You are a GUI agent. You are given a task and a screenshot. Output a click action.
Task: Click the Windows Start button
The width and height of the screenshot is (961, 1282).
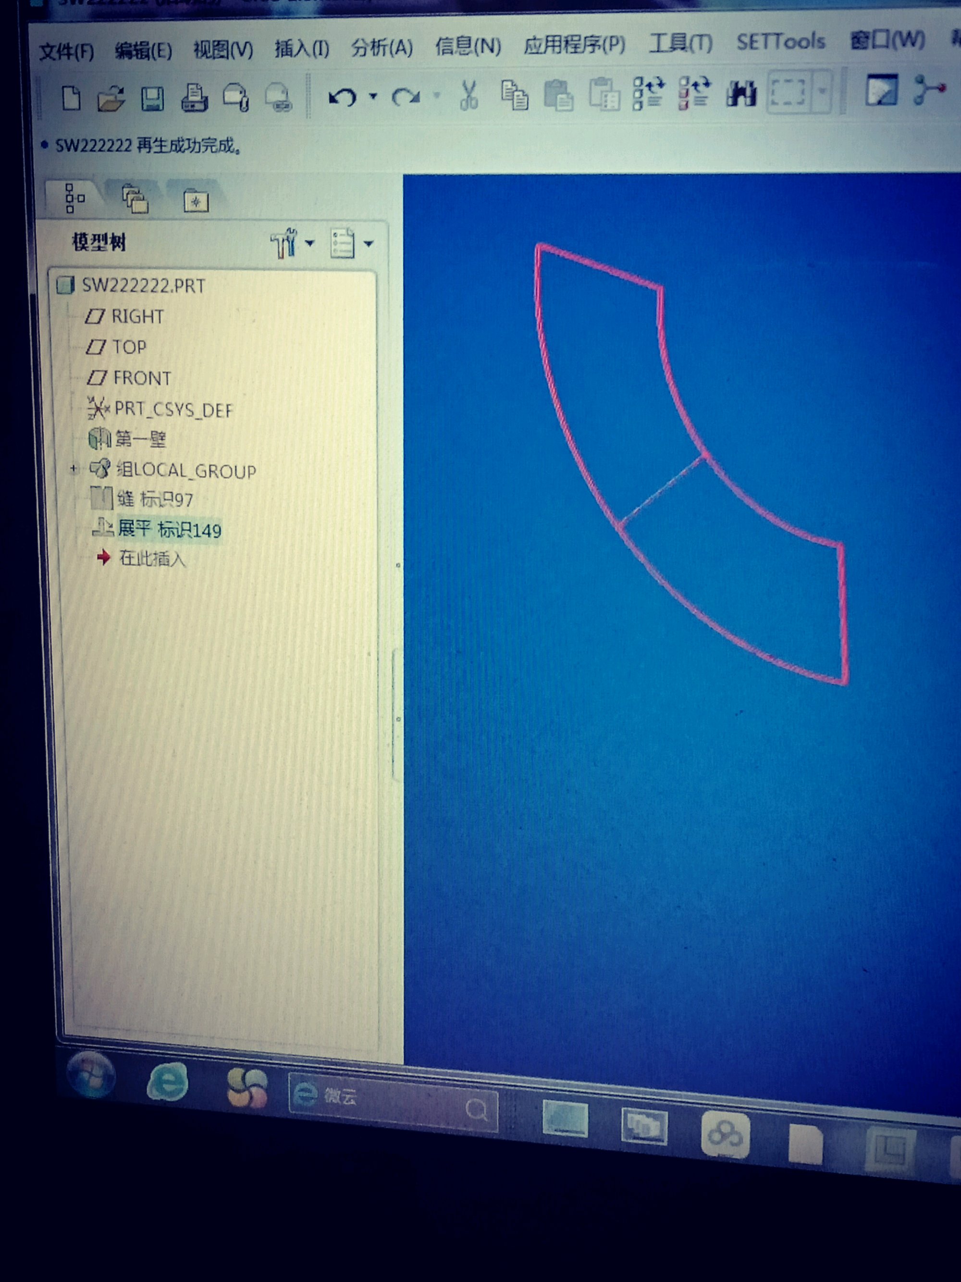91,1075
